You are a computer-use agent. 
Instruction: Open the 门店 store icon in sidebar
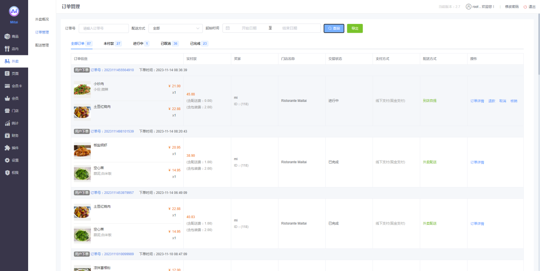click(7, 111)
